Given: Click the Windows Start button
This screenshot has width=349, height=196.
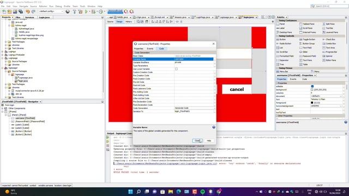Looking at the screenshot, I should point(131,192).
